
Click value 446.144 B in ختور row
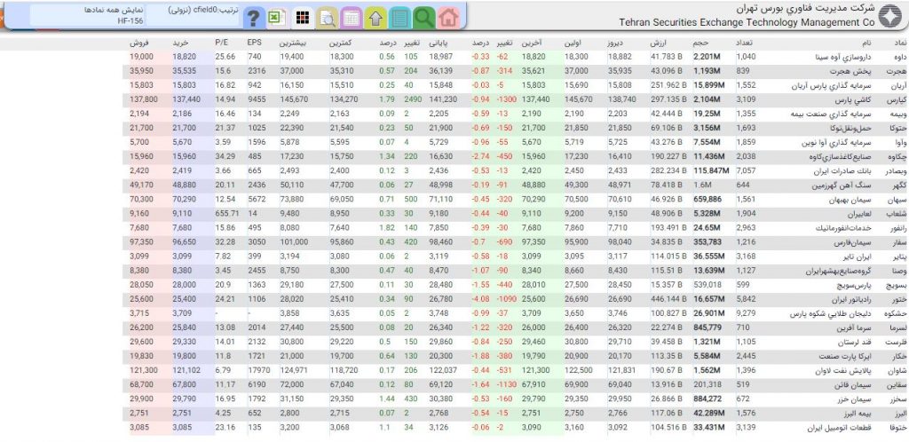pyautogui.click(x=668, y=299)
